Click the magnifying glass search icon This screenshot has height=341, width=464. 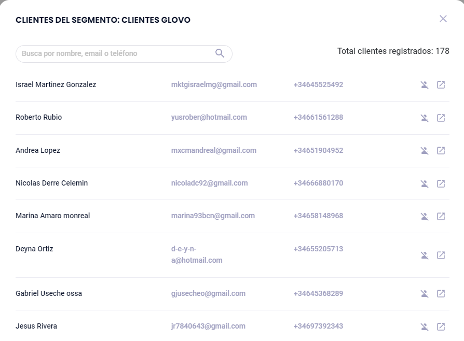(x=220, y=53)
